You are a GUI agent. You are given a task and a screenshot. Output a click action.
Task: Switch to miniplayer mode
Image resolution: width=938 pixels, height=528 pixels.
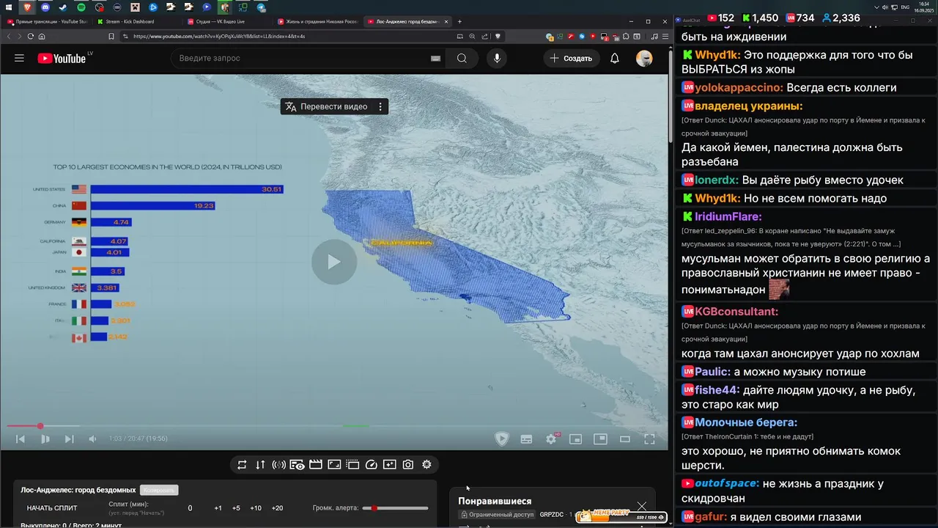[576, 439]
